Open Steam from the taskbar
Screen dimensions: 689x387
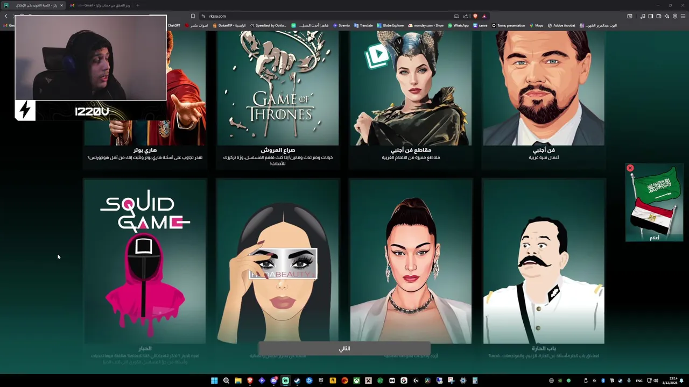click(x=297, y=381)
